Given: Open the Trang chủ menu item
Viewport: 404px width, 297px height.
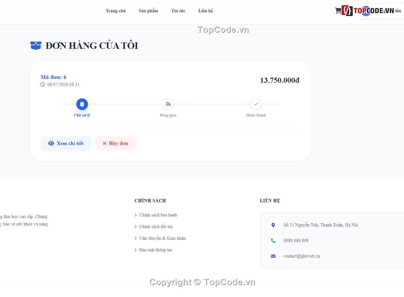Looking at the screenshot, I should (116, 11).
